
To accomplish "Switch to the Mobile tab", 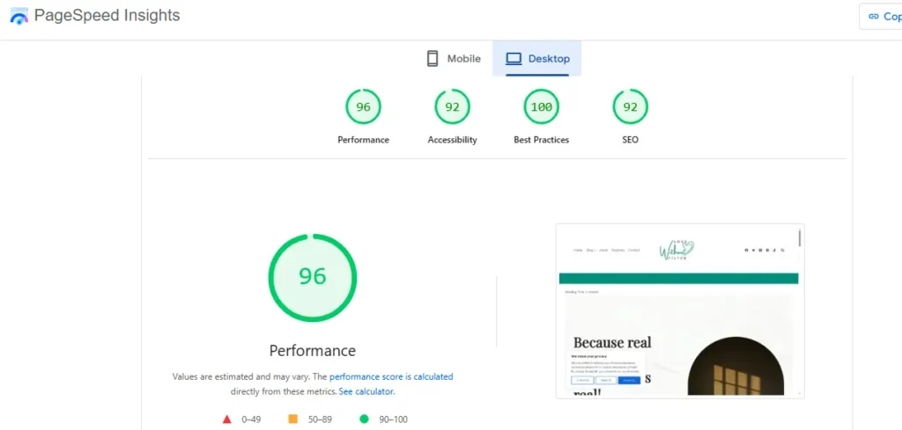I will (x=454, y=59).
